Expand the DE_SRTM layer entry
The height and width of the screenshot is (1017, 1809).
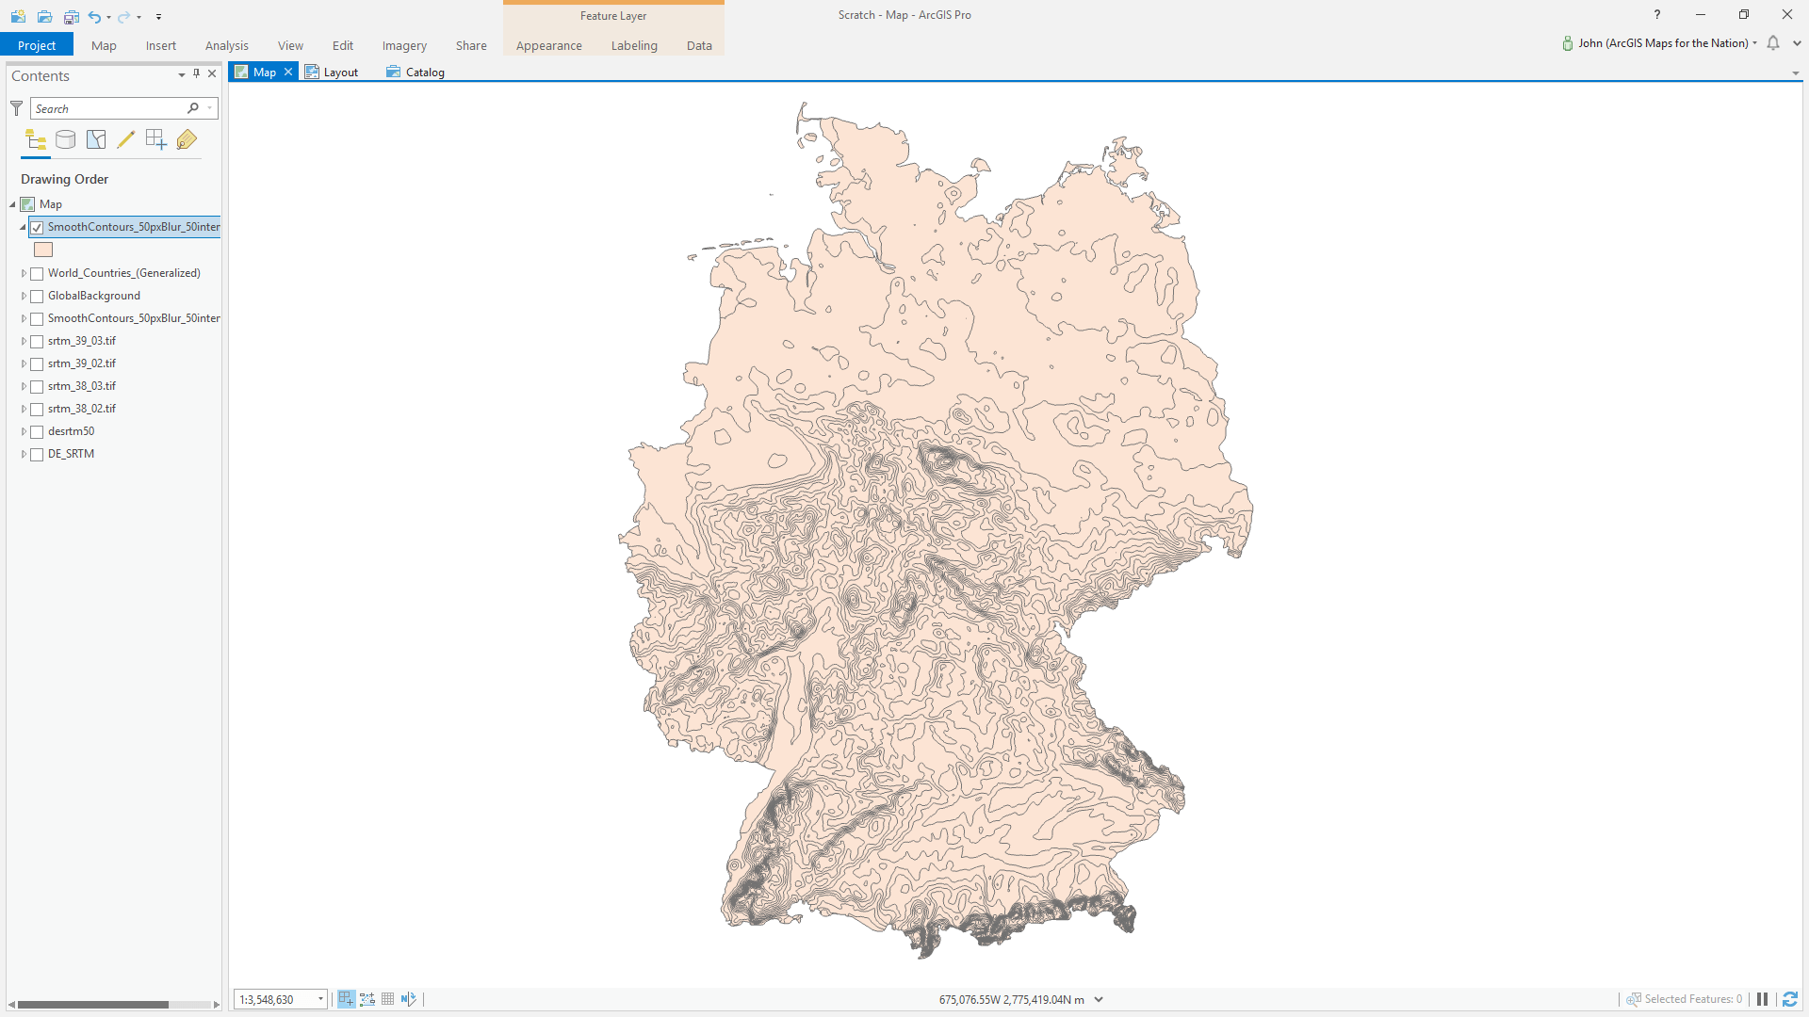(x=24, y=454)
